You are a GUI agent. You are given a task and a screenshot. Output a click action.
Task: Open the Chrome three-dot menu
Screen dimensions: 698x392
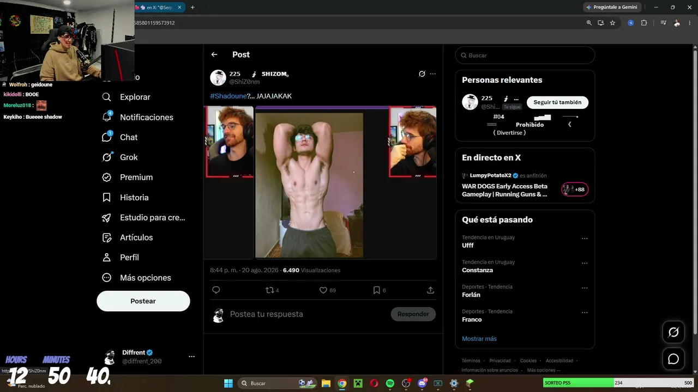(x=690, y=23)
